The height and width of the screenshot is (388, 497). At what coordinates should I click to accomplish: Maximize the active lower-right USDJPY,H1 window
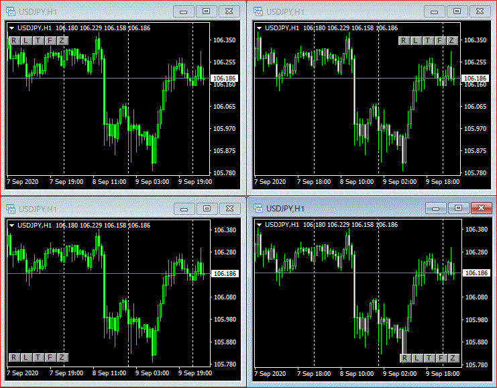458,208
